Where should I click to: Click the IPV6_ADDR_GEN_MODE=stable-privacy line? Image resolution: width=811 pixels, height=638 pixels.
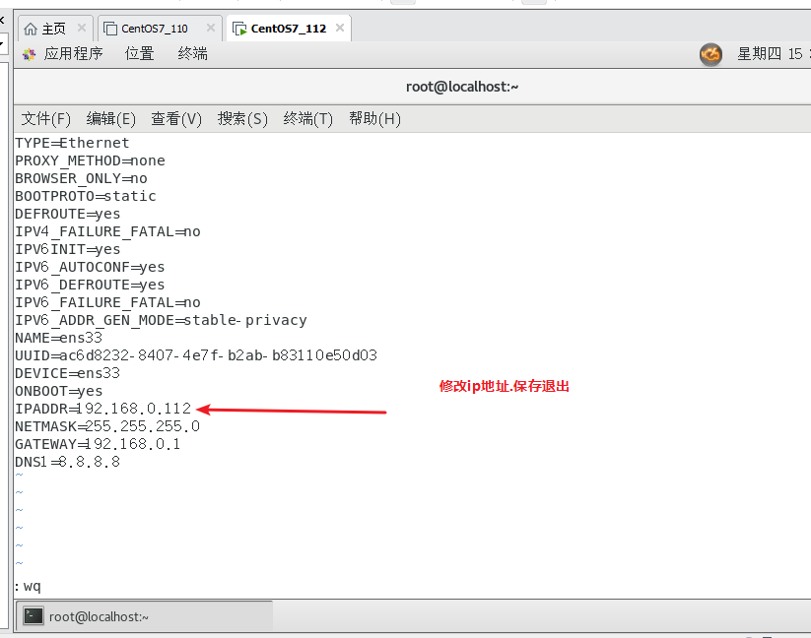pyautogui.click(x=161, y=320)
